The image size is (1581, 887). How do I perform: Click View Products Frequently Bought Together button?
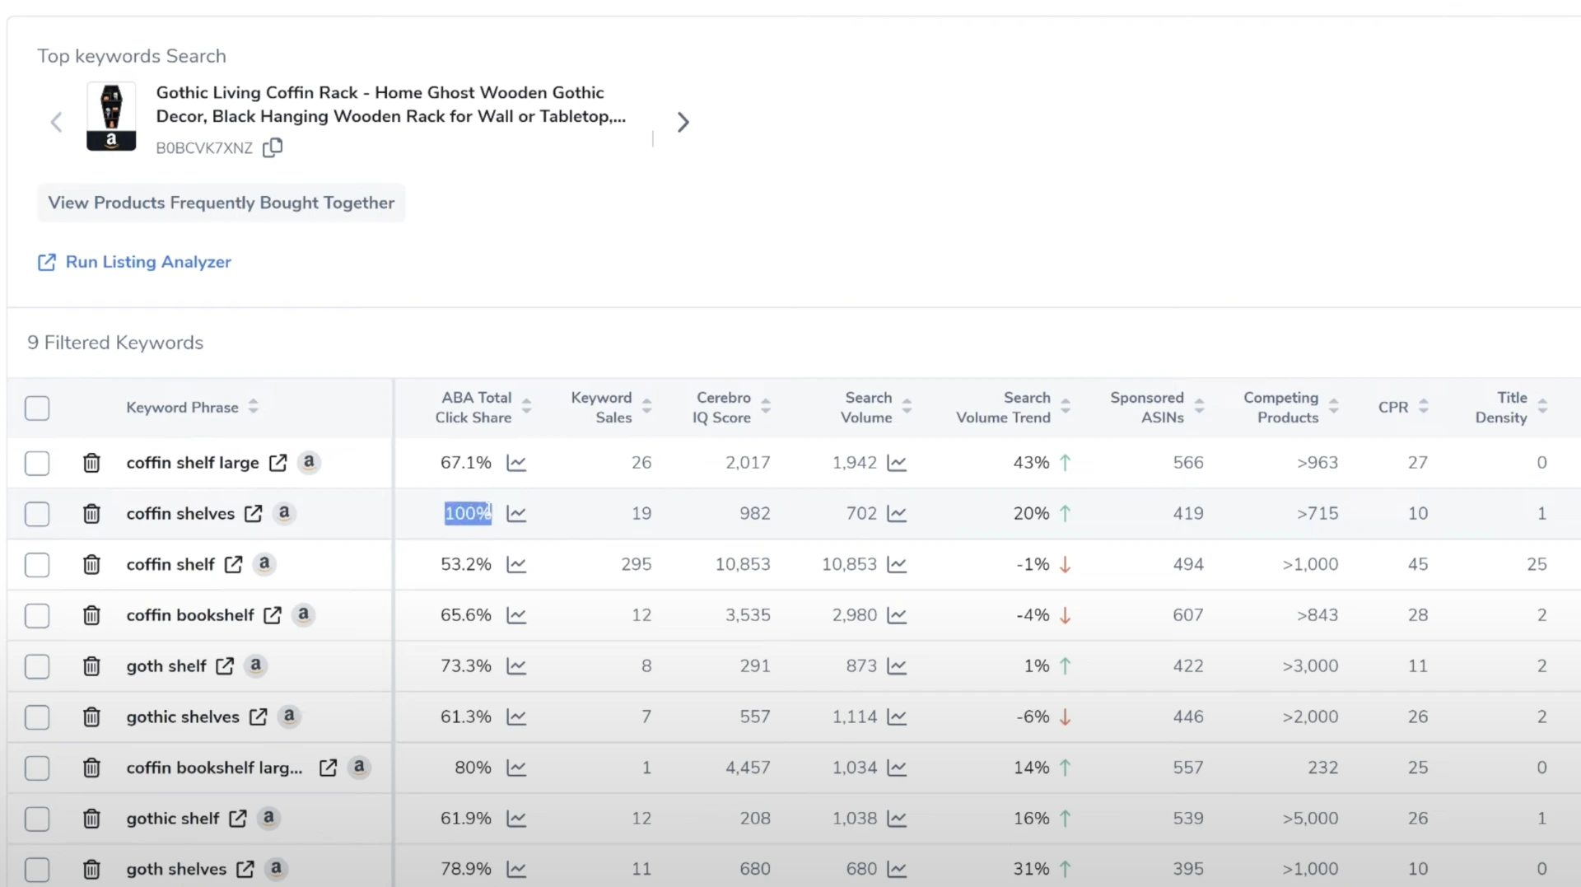pyautogui.click(x=221, y=203)
